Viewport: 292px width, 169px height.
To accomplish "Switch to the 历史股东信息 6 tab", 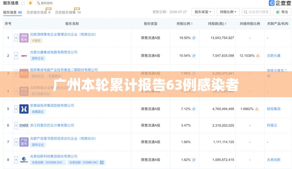I will pos(38,12).
